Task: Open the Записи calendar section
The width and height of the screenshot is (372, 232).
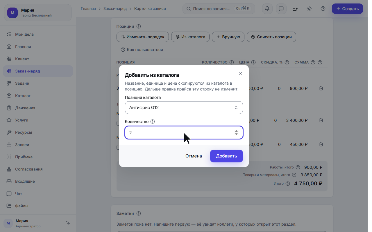Action: 38,145
